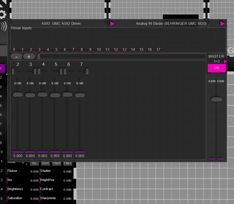Click channel 7 volume fader handle

80,95
